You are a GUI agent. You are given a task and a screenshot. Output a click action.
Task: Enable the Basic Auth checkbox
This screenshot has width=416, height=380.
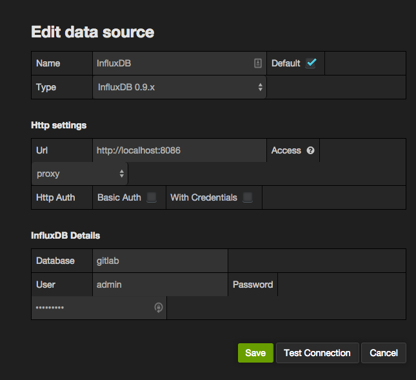point(151,197)
